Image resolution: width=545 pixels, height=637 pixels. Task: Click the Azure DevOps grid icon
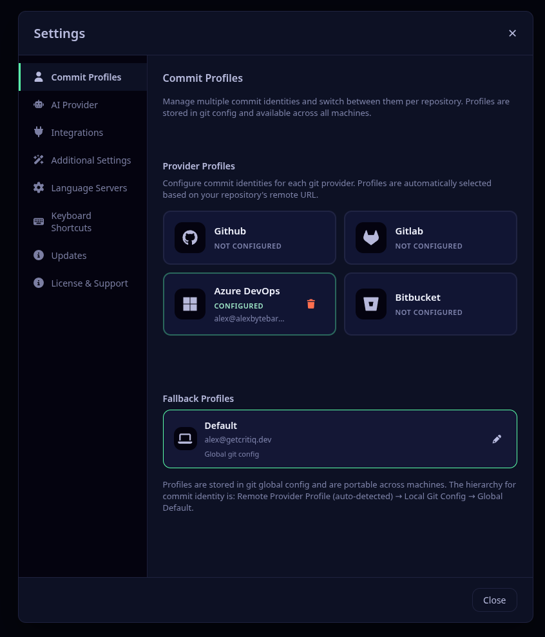point(190,303)
